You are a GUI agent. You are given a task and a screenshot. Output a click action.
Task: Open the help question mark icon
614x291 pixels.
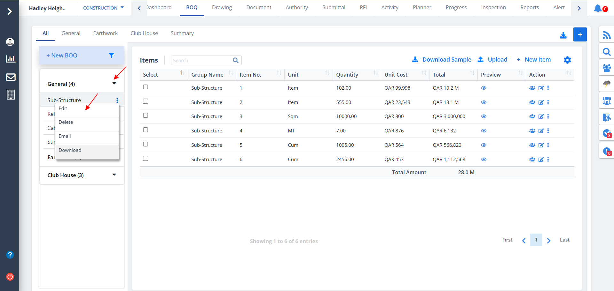coord(10,255)
